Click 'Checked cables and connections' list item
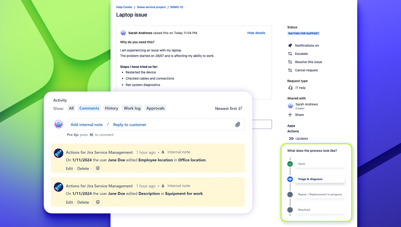The width and height of the screenshot is (401, 227). [150, 78]
